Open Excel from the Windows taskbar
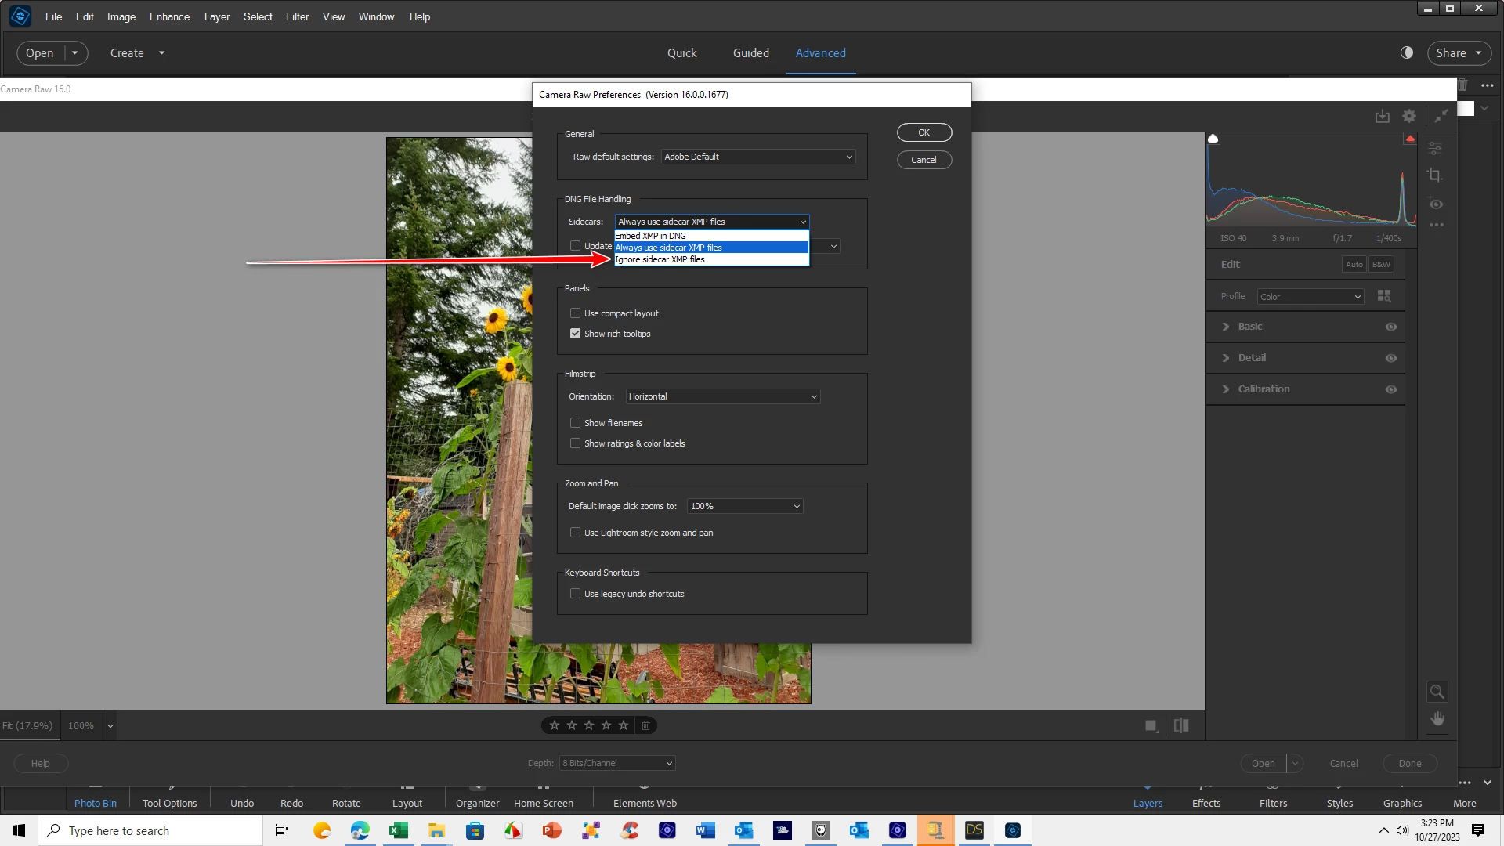The image size is (1504, 846). pos(398,830)
